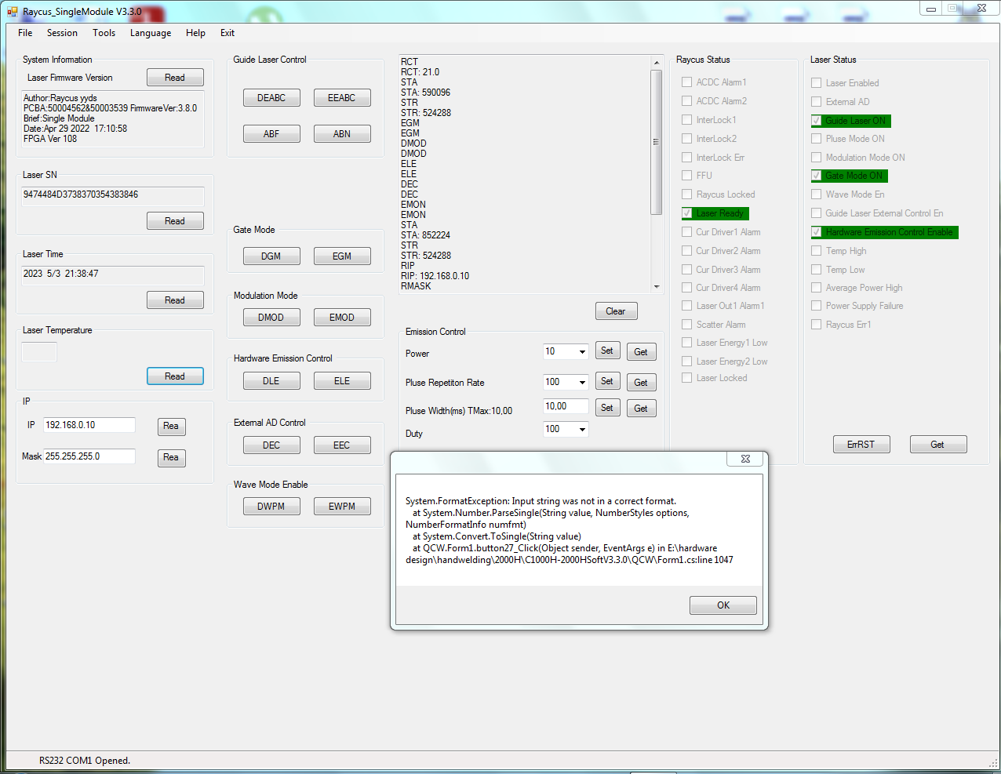
Task: Clear the command log output
Action: (616, 311)
